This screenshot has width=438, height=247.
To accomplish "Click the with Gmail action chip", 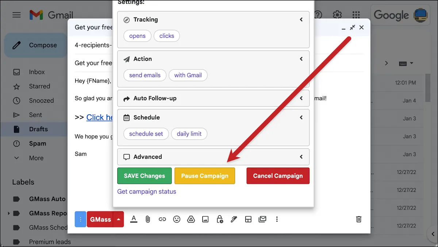I will [x=188, y=75].
